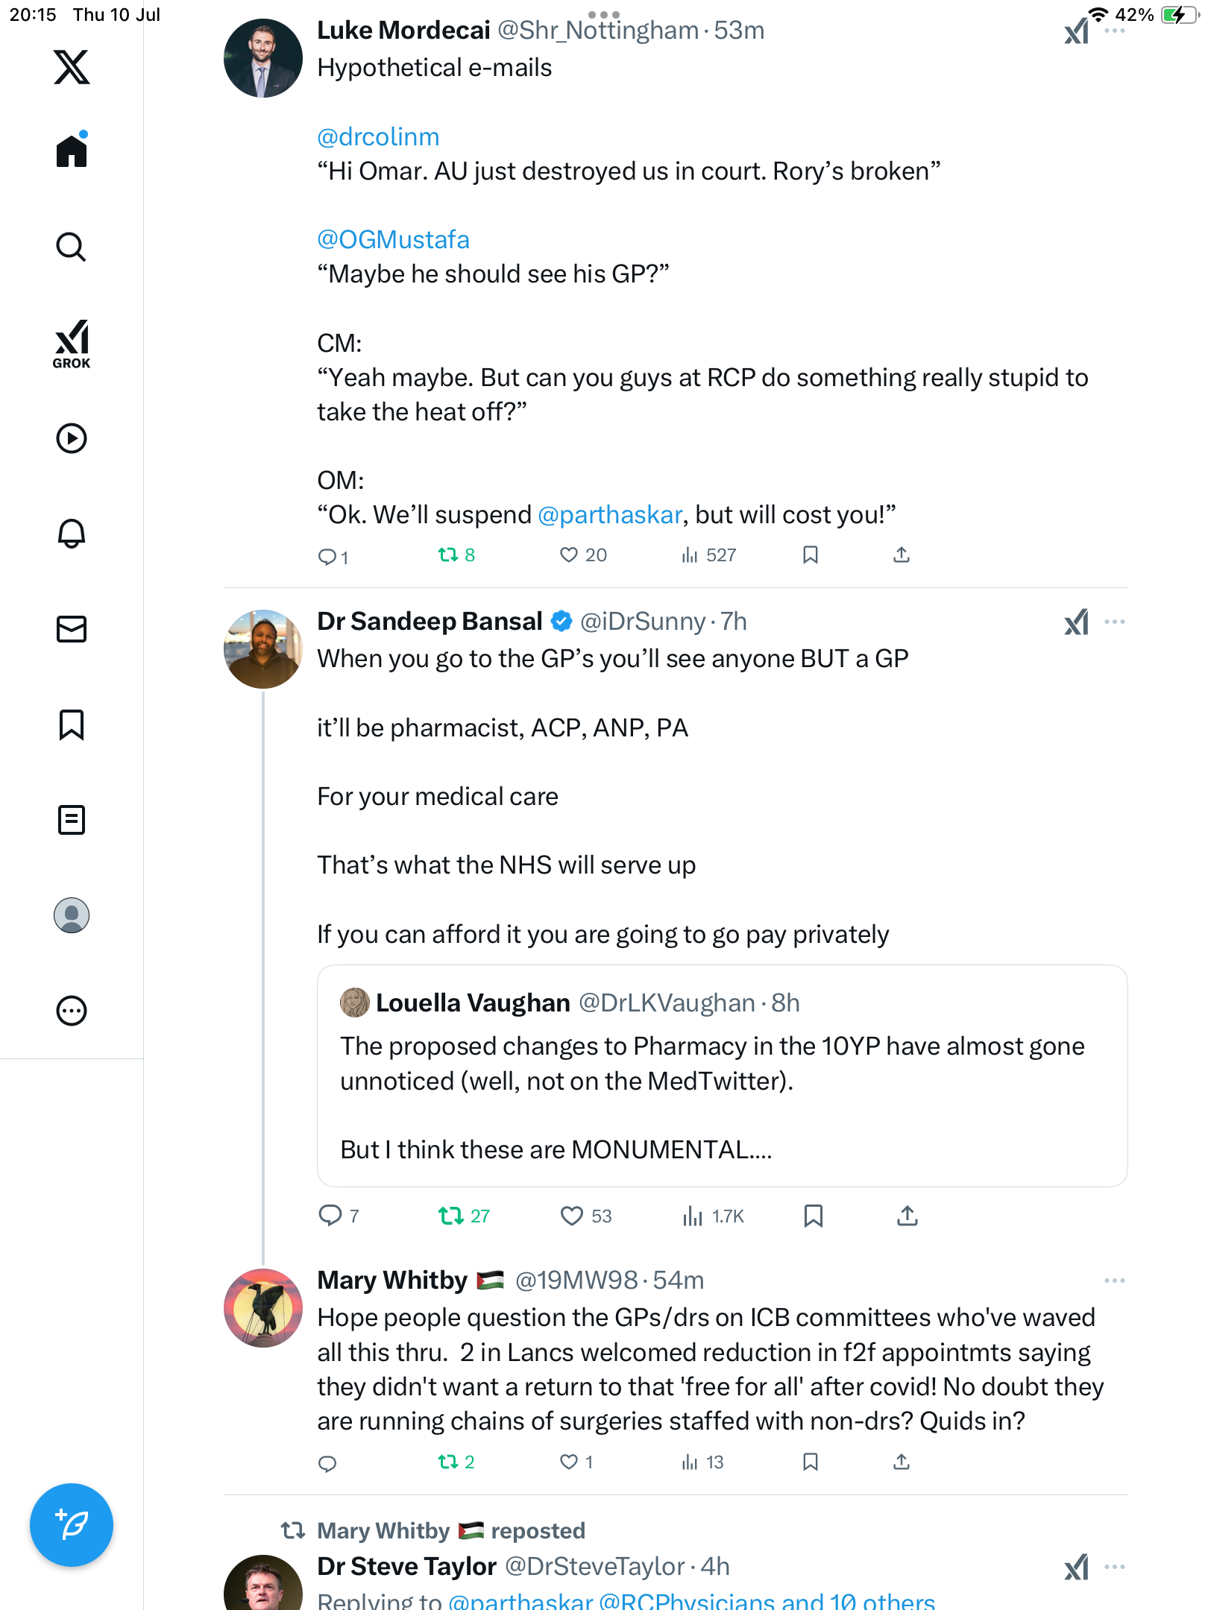The image size is (1208, 1610).
Task: Open the @parthaskar mention link
Action: click(609, 515)
